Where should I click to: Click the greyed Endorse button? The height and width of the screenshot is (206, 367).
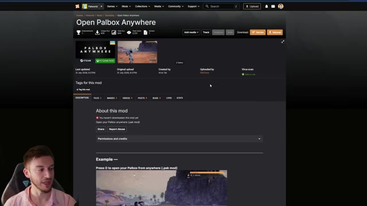pyautogui.click(x=218, y=32)
